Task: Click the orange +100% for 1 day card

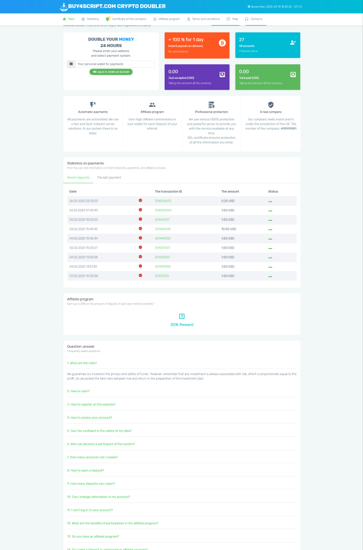Action: (197, 45)
